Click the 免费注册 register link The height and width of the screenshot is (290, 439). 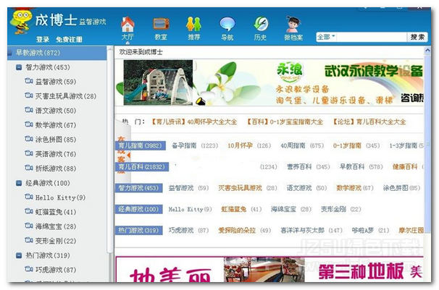69,39
